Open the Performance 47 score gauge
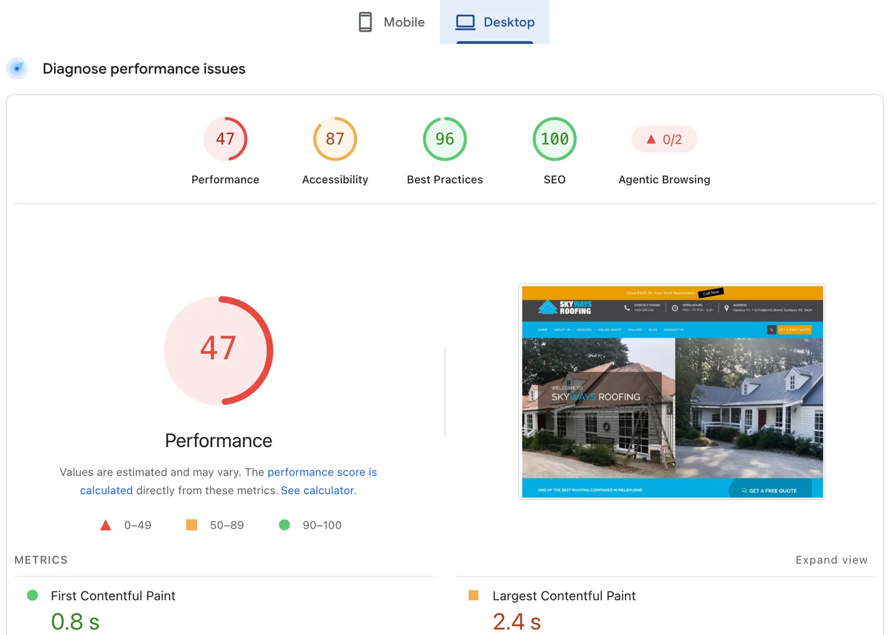Image resolution: width=889 pixels, height=635 pixels. click(225, 139)
